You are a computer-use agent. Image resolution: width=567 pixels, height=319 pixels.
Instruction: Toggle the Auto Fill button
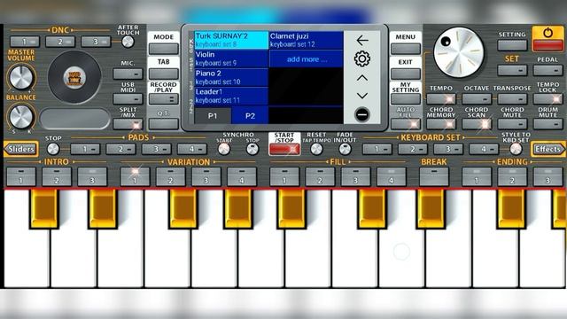[x=406, y=124]
